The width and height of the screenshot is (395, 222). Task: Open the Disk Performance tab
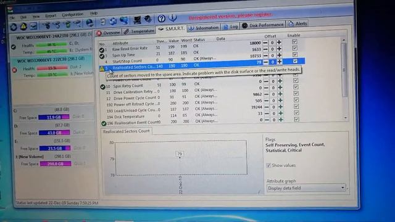[x=263, y=25]
